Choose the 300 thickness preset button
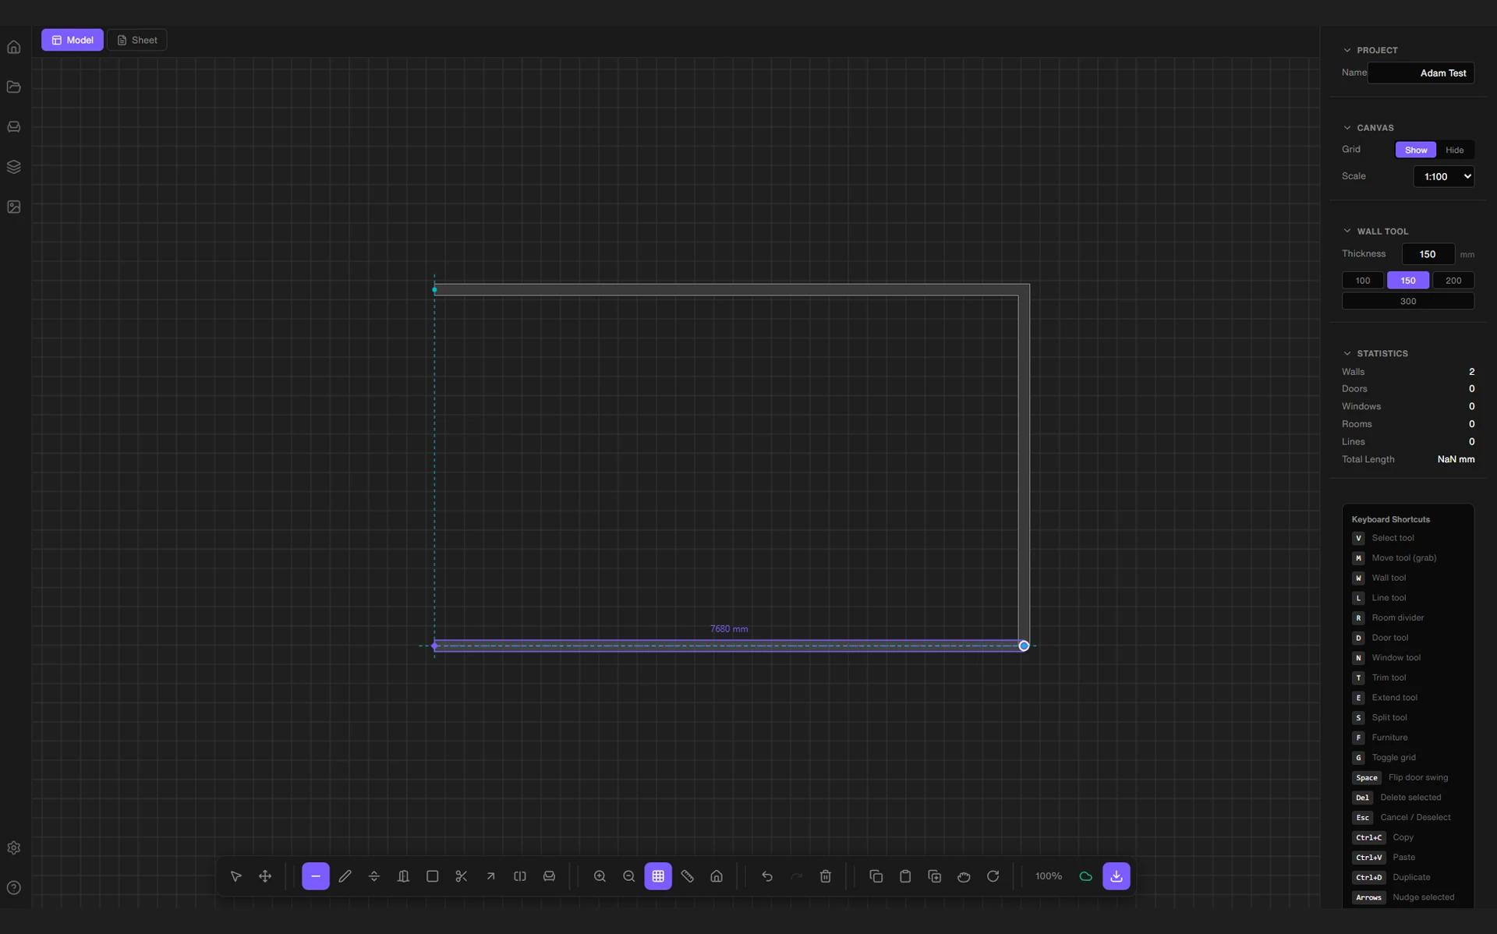This screenshot has height=934, width=1497. point(1407,301)
